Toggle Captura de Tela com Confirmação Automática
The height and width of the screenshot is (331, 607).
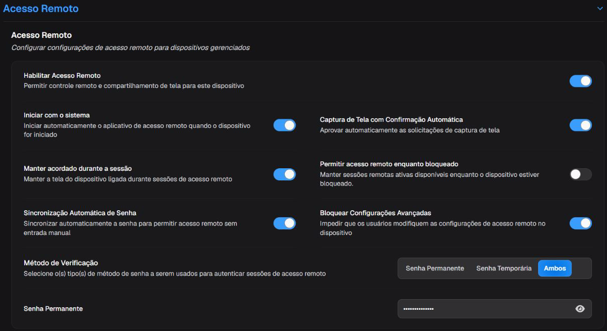coord(581,125)
